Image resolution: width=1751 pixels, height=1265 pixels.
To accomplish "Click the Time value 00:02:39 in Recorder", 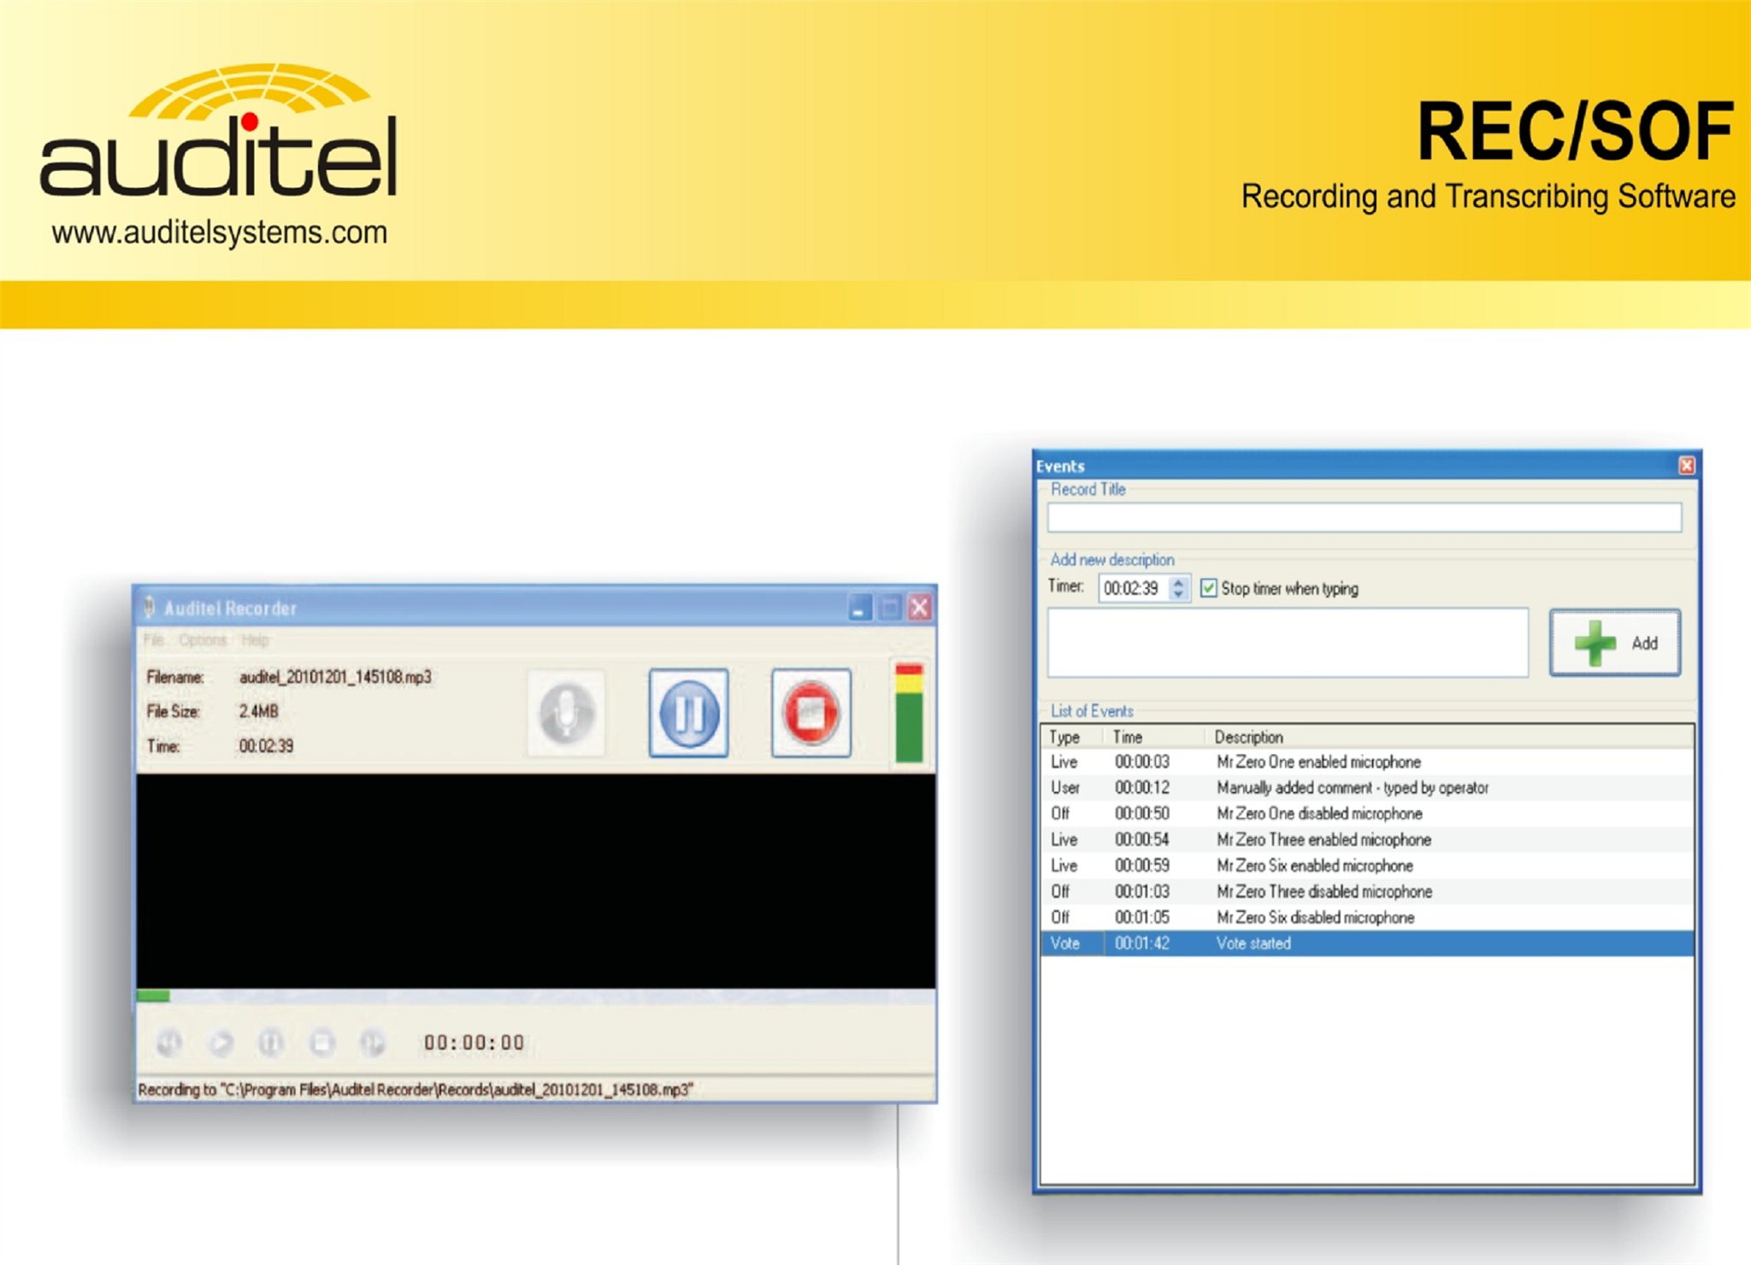I will [x=266, y=746].
